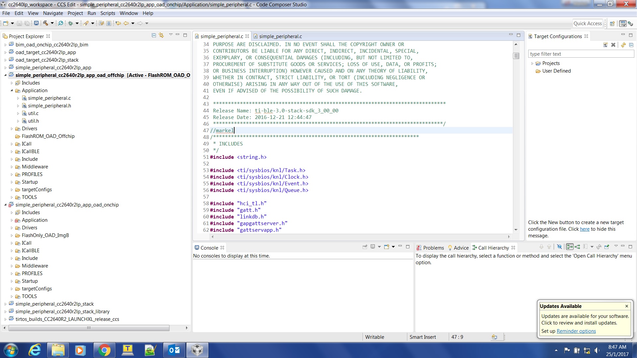
Task: Click Collapse All in Project Explorer
Action: pos(154,35)
